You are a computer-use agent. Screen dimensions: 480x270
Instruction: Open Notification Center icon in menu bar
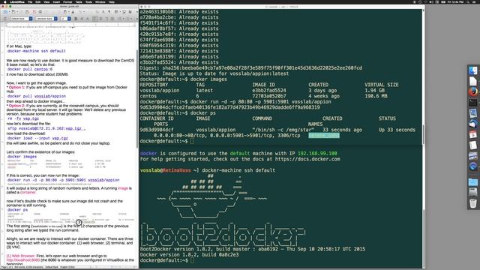475,1
